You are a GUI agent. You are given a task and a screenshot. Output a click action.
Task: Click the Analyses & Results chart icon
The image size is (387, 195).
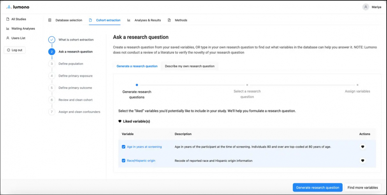pyautogui.click(x=129, y=20)
